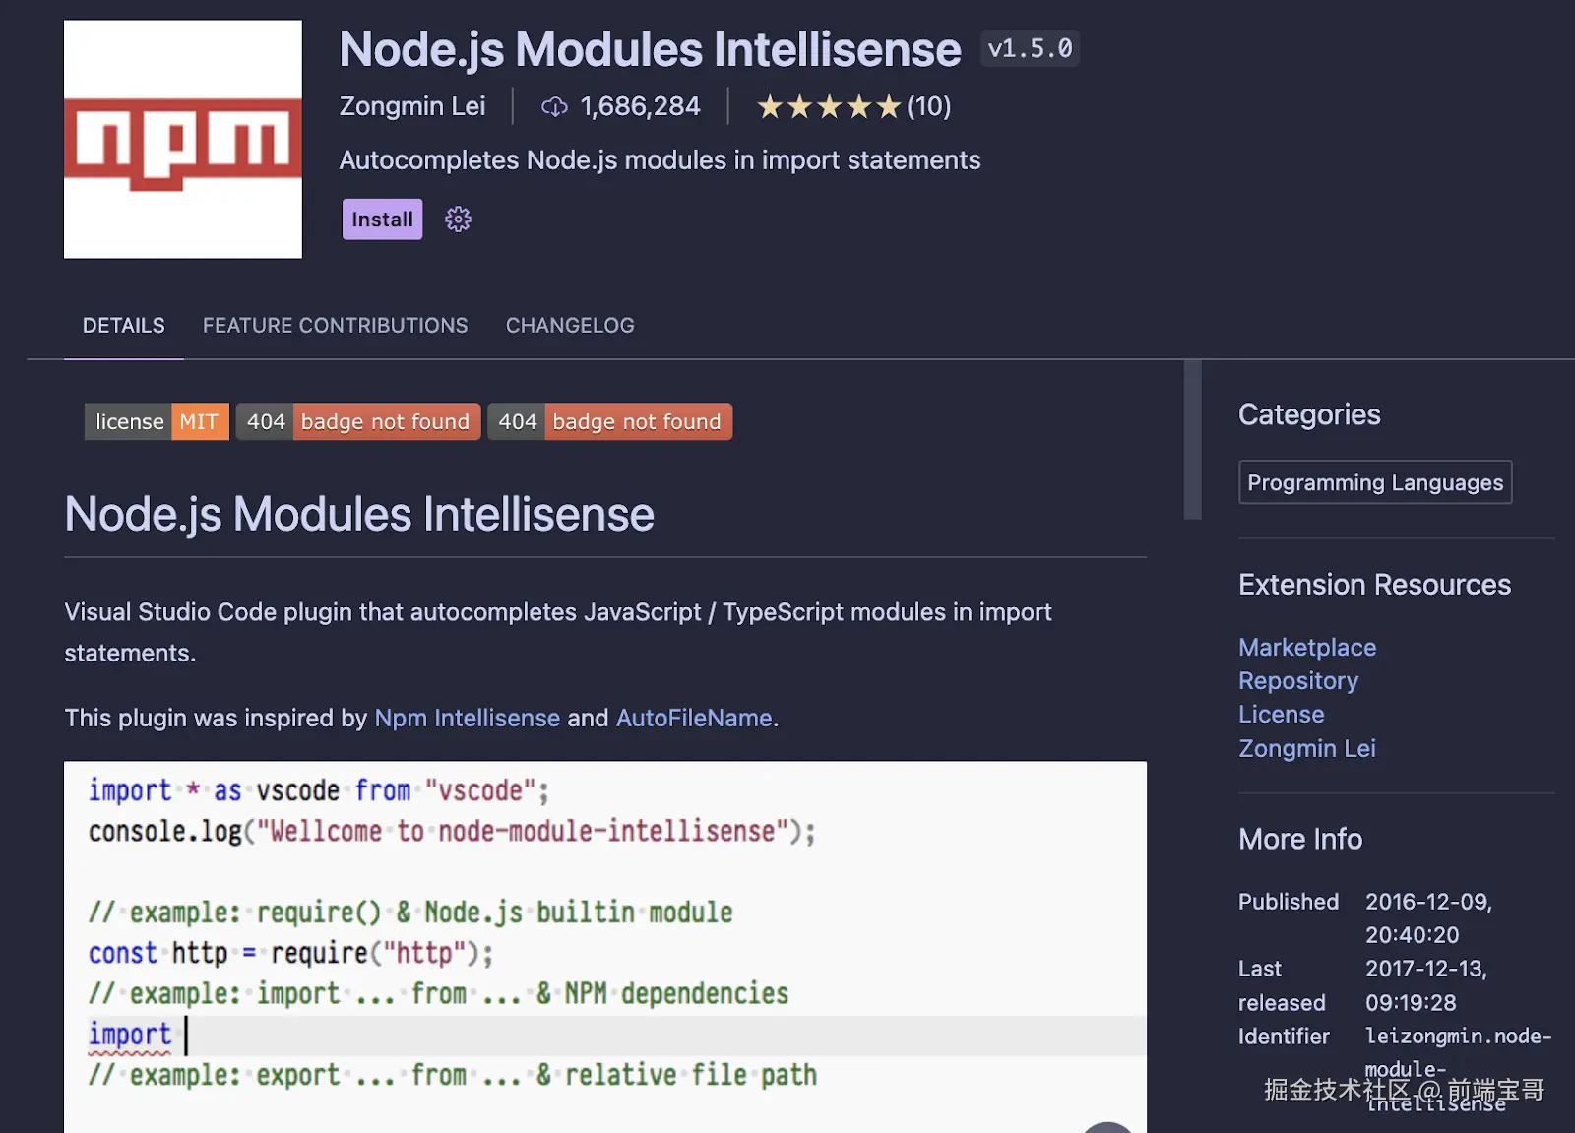1575x1133 pixels.
Task: Click the rating count (10)
Action: point(928,106)
